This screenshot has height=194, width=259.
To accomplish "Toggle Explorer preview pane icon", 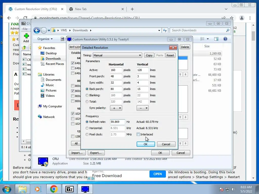I will [216, 39].
